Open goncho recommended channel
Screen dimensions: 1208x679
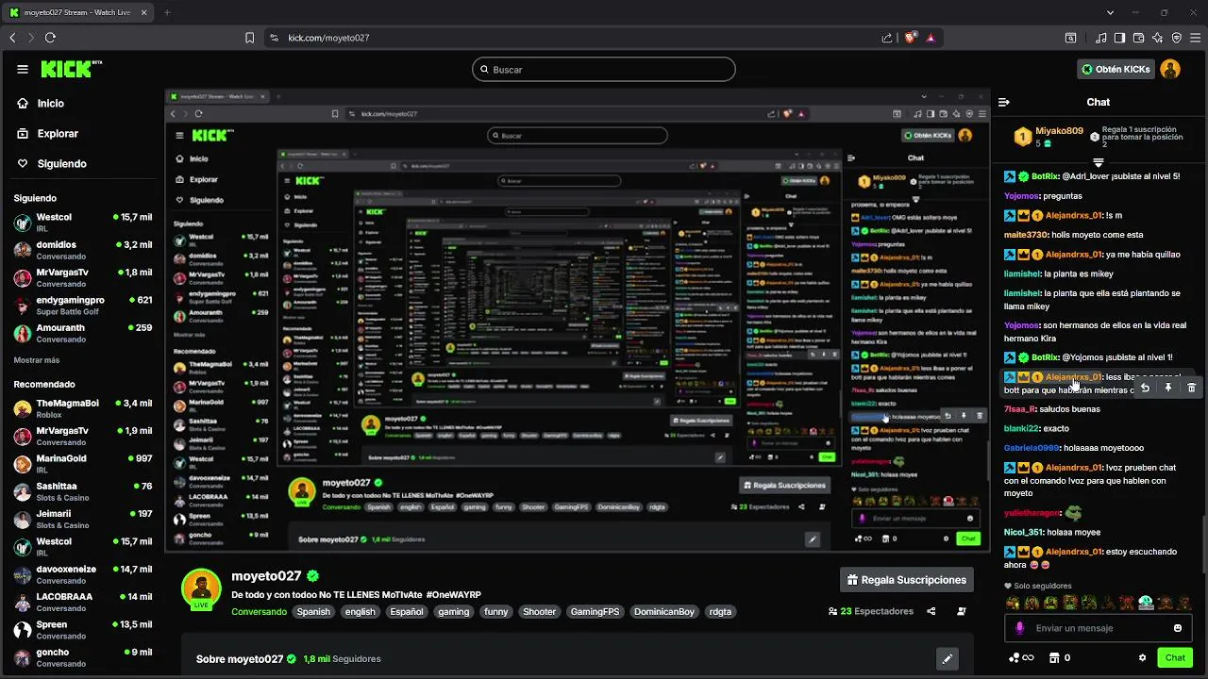[83, 656]
